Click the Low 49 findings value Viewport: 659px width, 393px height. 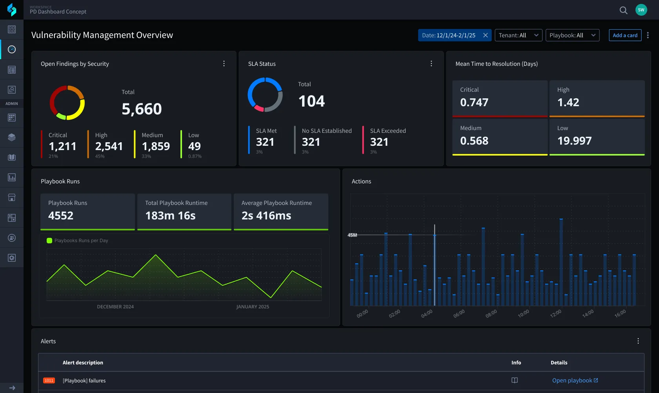click(195, 146)
